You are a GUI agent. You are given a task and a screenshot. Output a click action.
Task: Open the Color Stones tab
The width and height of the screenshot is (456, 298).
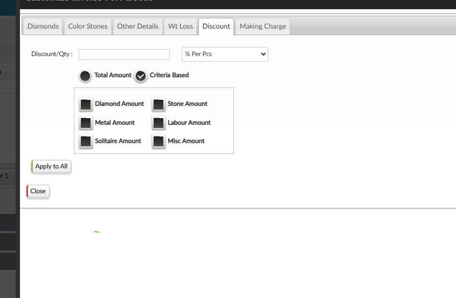[x=88, y=26]
